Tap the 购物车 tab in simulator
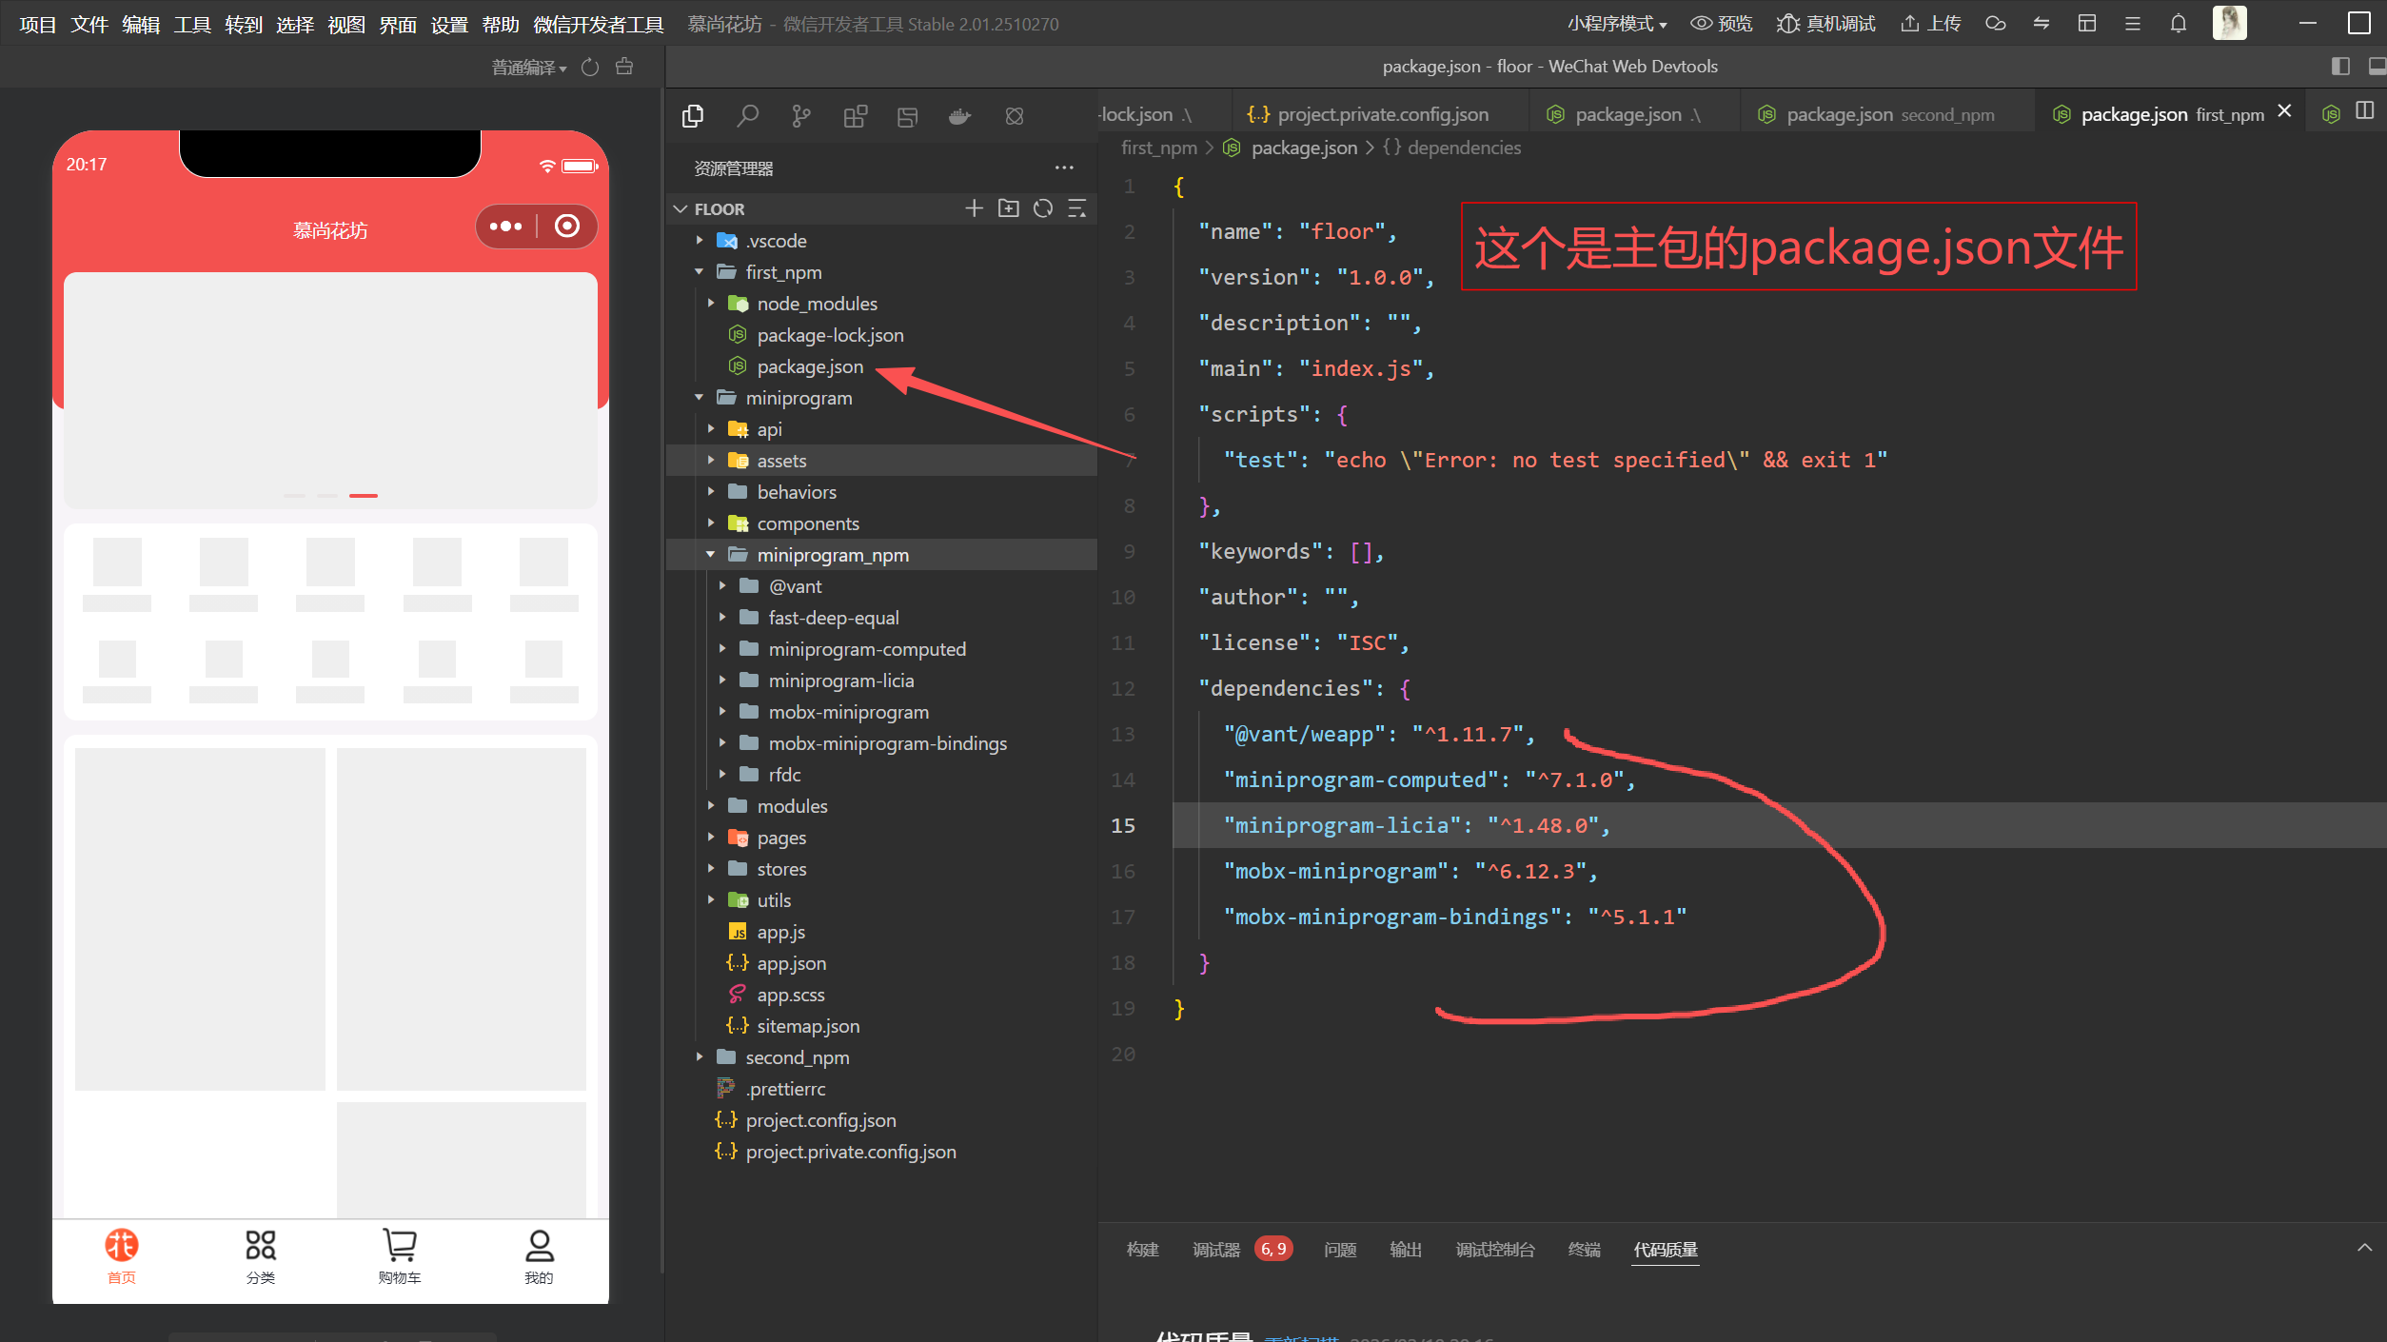 tap(400, 1255)
